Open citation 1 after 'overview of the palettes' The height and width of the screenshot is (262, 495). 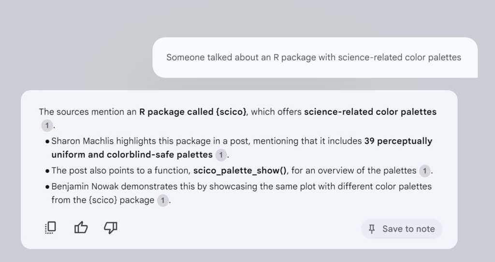424,170
